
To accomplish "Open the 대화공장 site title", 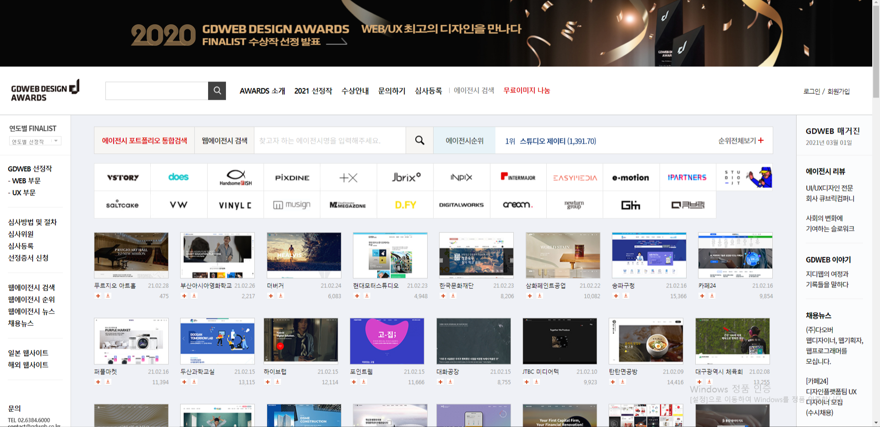I will 448,372.
